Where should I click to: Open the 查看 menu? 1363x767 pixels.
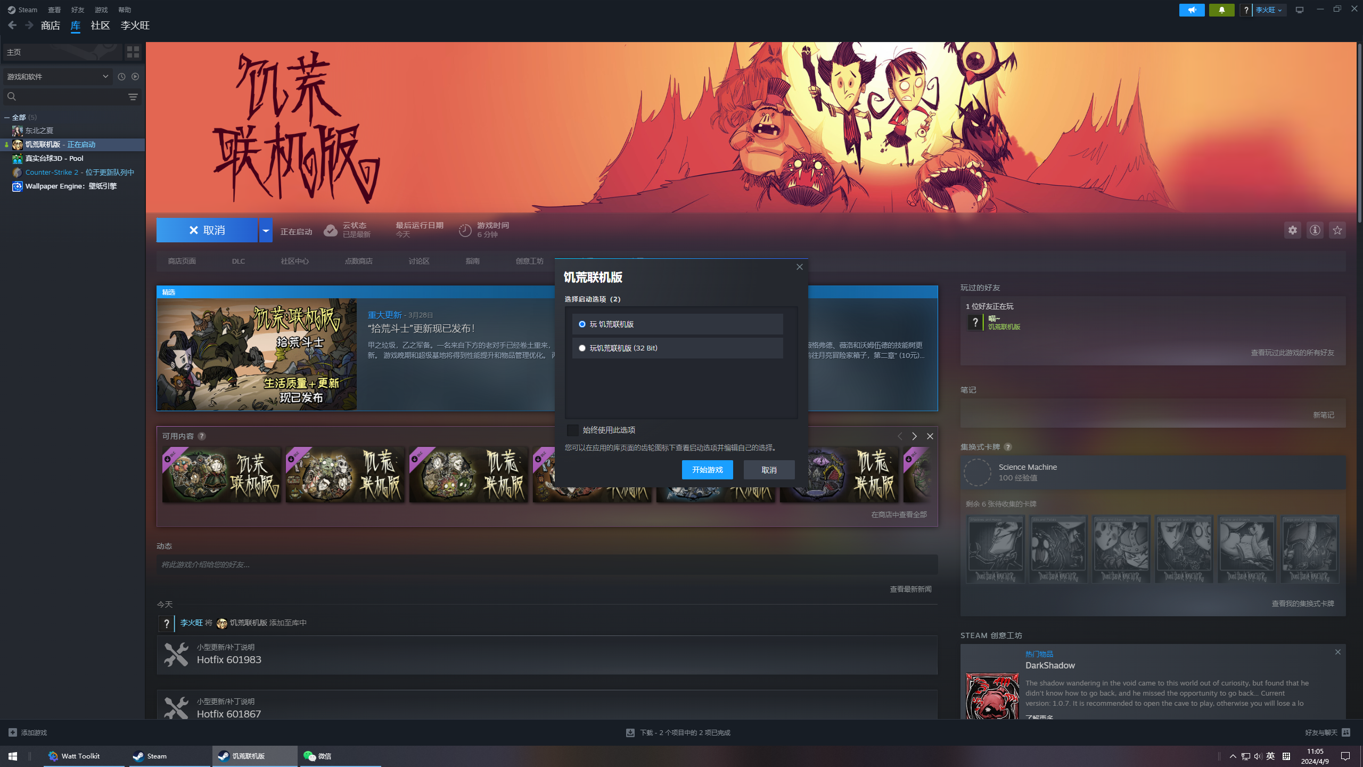tap(54, 10)
